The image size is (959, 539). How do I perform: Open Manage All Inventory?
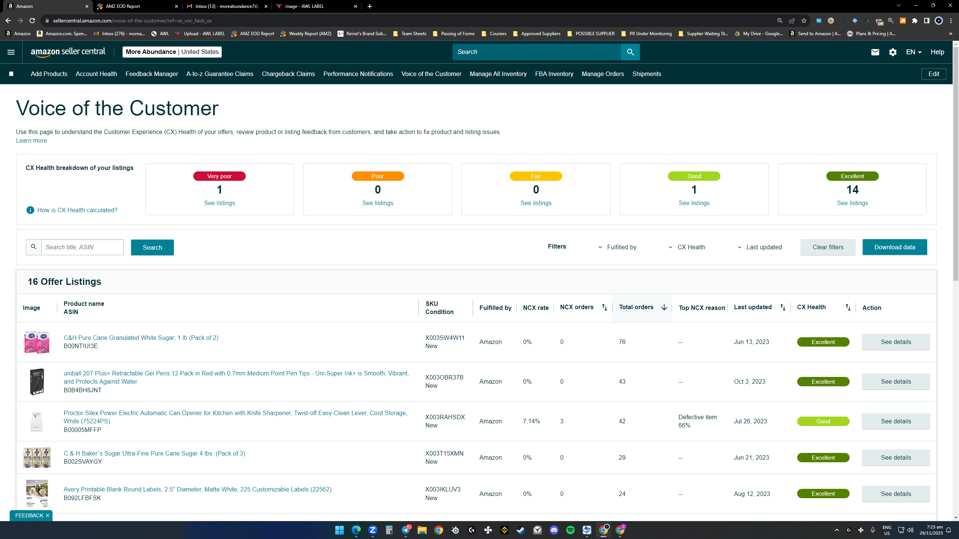[498, 74]
